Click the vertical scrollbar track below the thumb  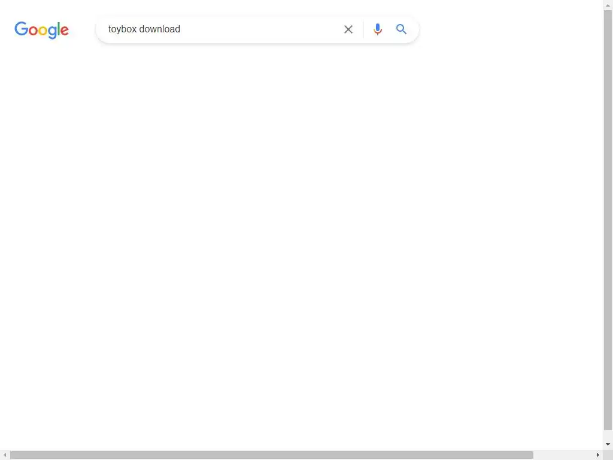[x=608, y=435]
